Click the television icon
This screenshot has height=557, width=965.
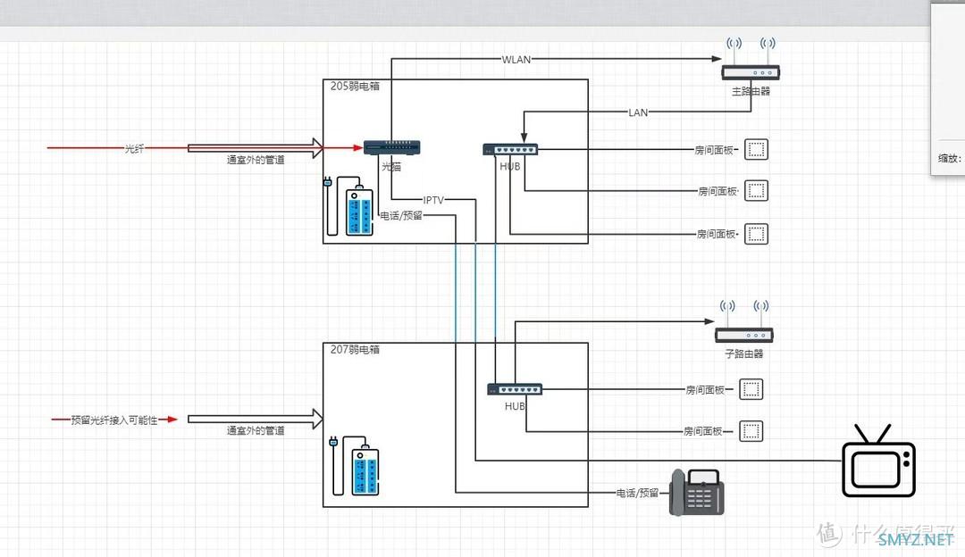(x=879, y=461)
